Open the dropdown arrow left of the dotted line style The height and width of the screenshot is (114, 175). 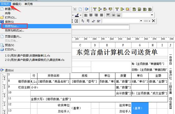141,21
